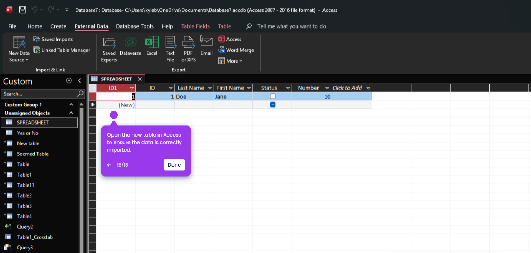Open the New Data Source dropdown
Screen dimensions: 531x253
click(x=19, y=49)
